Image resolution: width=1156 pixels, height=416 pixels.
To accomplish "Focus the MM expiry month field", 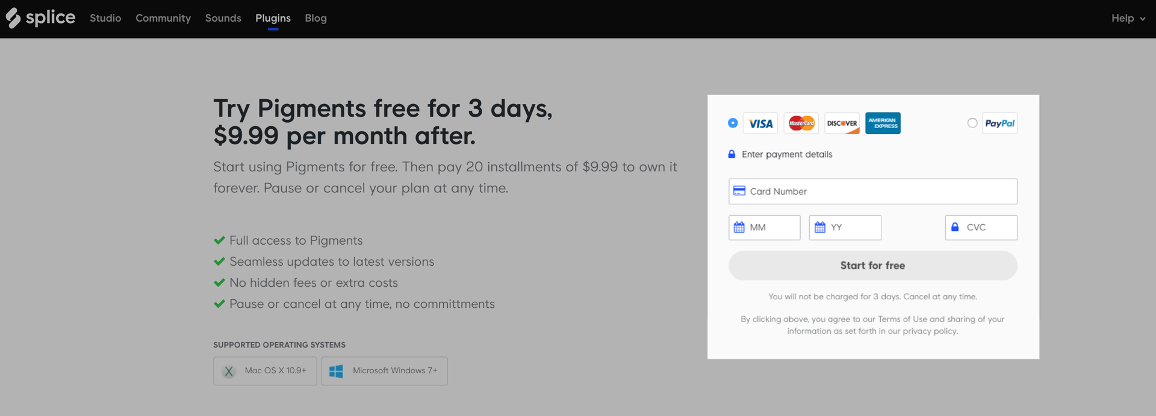I will [764, 227].
